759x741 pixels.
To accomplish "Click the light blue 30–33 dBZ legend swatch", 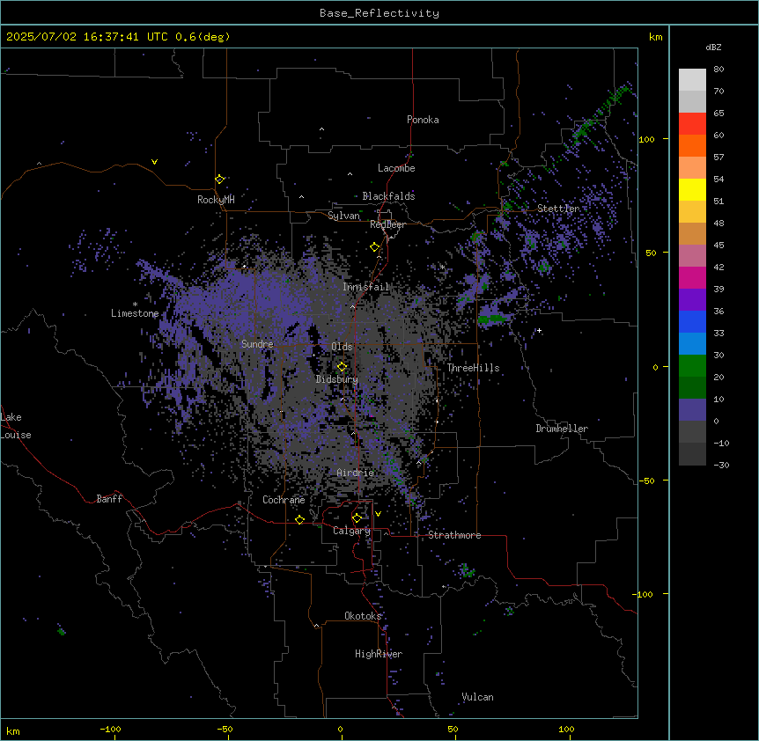I will [x=692, y=344].
